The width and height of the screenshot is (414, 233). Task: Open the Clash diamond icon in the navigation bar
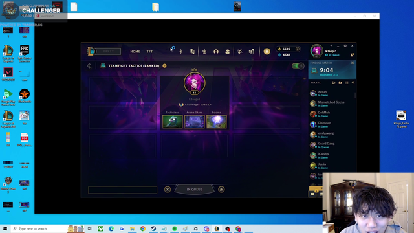click(x=181, y=52)
